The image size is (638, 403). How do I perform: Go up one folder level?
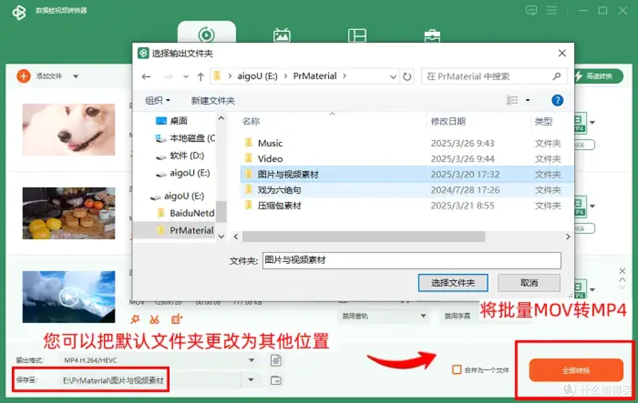click(200, 76)
